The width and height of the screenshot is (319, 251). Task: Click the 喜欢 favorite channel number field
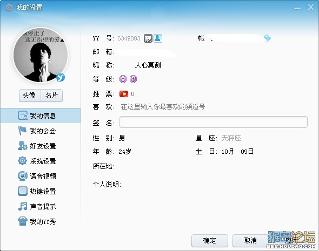[x=163, y=107]
